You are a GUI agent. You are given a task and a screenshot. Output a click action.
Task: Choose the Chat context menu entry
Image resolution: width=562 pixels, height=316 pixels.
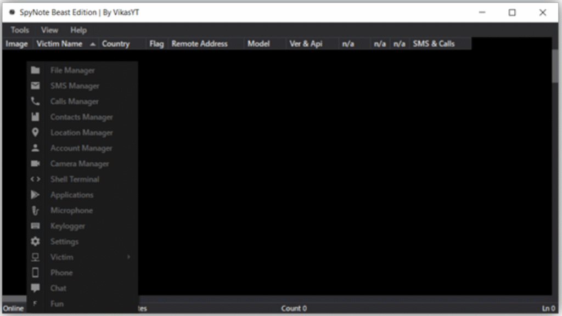click(58, 288)
